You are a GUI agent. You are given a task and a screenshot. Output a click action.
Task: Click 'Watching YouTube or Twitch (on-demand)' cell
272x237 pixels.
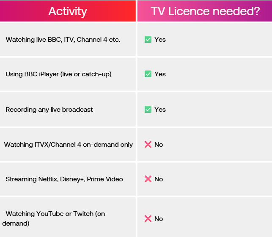[56, 218]
